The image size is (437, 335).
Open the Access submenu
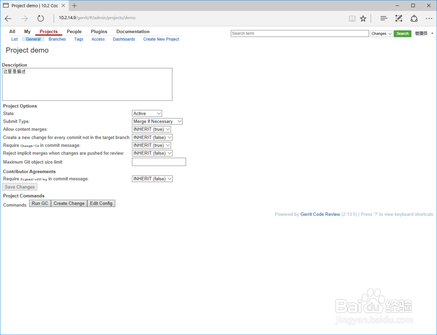coord(98,39)
